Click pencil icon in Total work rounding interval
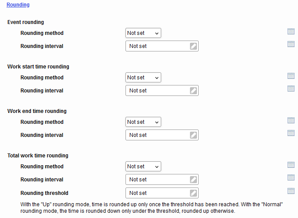The image size is (298, 218). click(x=193, y=180)
